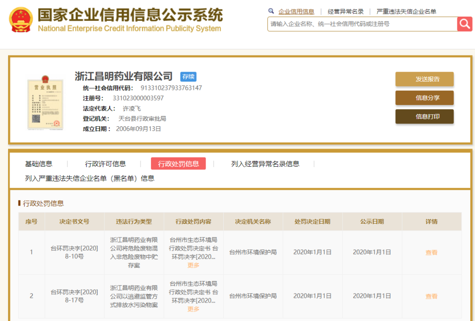Click row 2 authority 台州市环境保护局

pos(253,296)
